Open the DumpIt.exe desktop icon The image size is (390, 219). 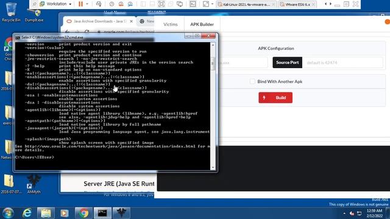coord(34,15)
